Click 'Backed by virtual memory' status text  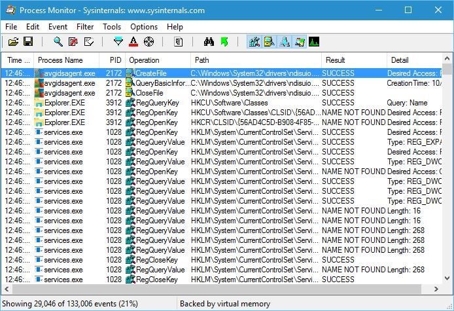pyautogui.click(x=225, y=304)
